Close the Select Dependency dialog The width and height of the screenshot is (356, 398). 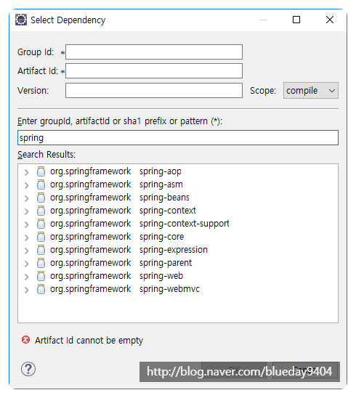330,20
